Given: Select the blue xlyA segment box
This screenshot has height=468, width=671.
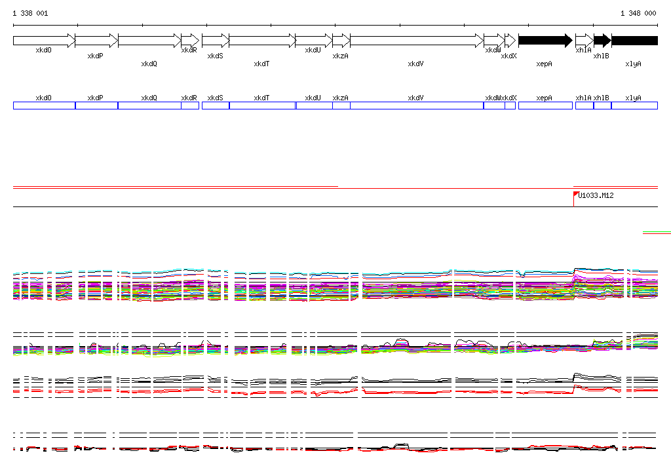Looking at the screenshot, I should (x=634, y=106).
